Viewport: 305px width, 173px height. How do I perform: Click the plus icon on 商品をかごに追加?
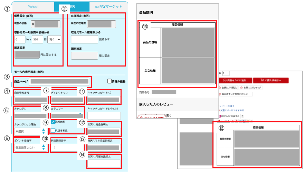tap(225, 80)
